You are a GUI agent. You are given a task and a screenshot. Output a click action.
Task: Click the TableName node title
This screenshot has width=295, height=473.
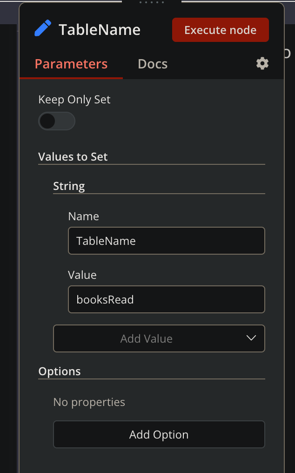pyautogui.click(x=99, y=29)
